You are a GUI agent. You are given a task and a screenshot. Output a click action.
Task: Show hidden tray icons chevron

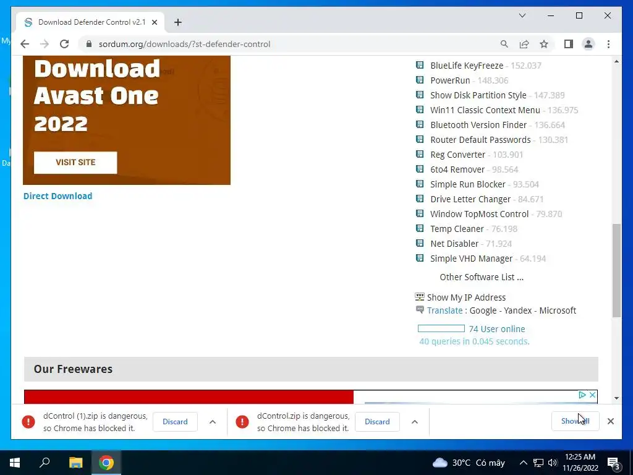click(x=523, y=463)
